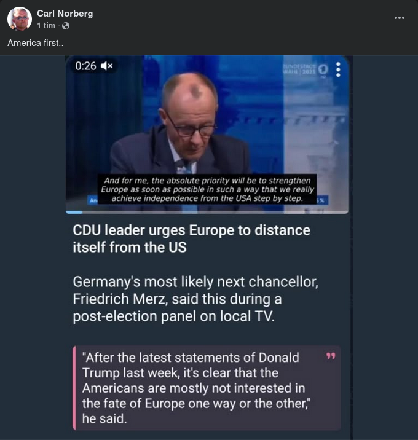This screenshot has height=440, width=418.
Task: Click the pink vertical bar beside the quote
Action: [74, 387]
